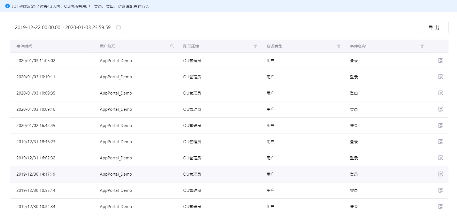Click the 资源类型 column header label

coord(275,46)
